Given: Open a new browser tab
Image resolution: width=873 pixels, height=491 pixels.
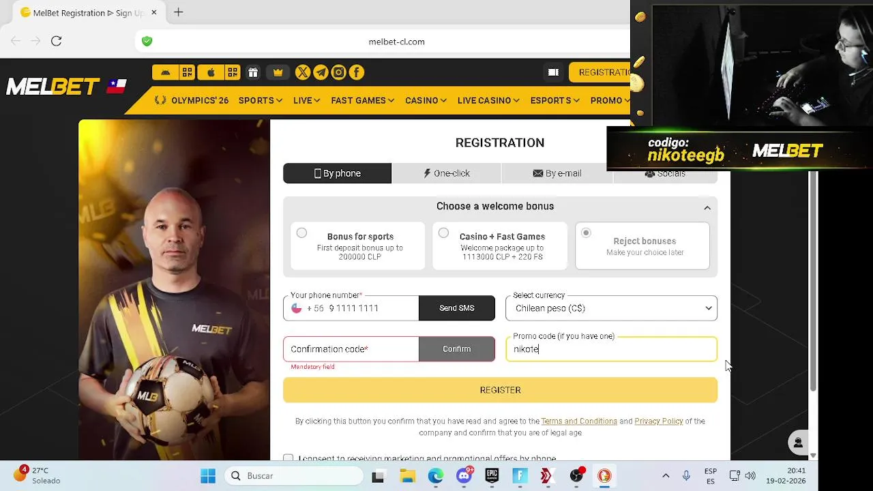Looking at the screenshot, I should click(x=179, y=12).
